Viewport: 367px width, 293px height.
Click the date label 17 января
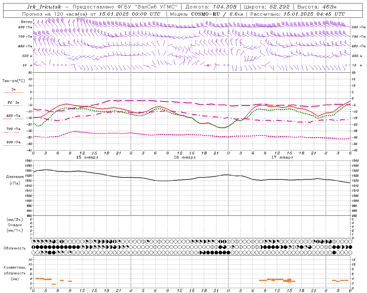pos(282,157)
